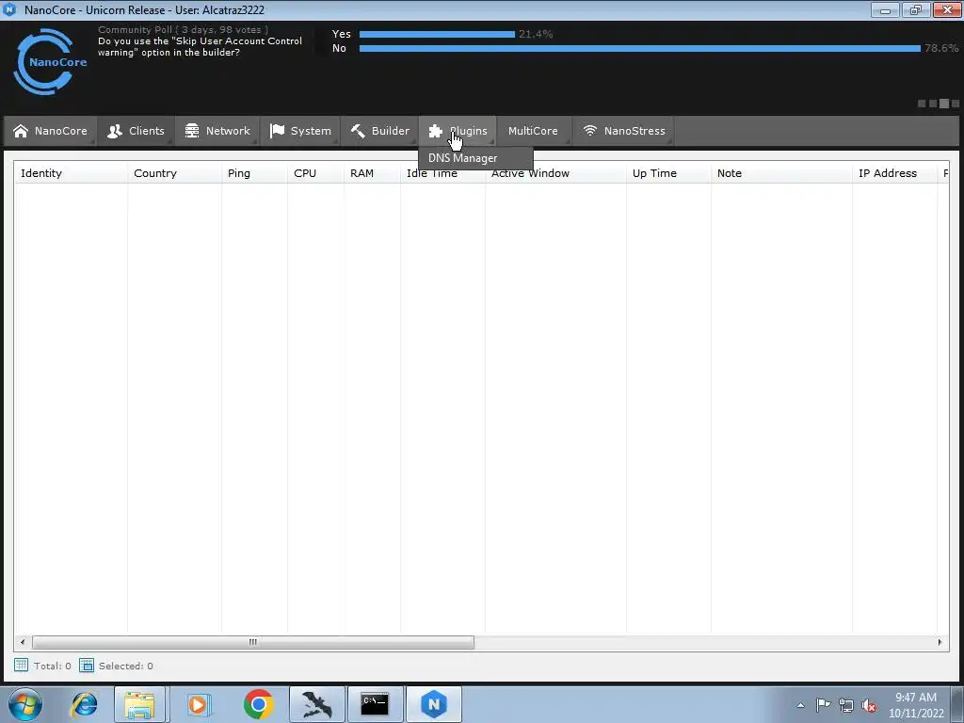Sort by RAM column header
The height and width of the screenshot is (723, 964).
pyautogui.click(x=372, y=173)
